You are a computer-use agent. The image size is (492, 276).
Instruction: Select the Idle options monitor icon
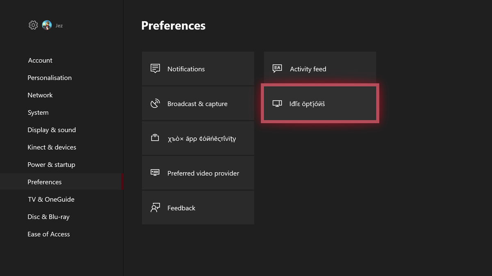(277, 103)
